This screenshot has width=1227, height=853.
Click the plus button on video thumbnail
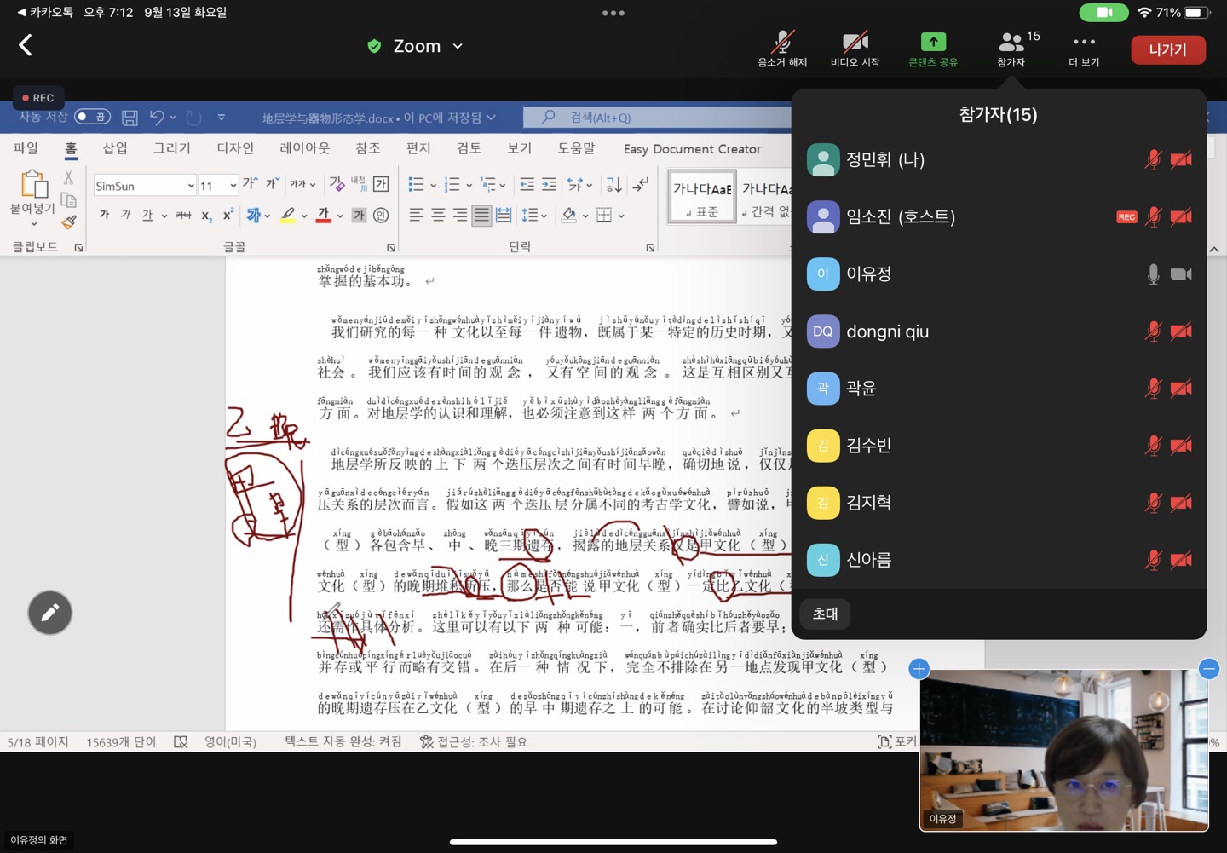coord(919,669)
